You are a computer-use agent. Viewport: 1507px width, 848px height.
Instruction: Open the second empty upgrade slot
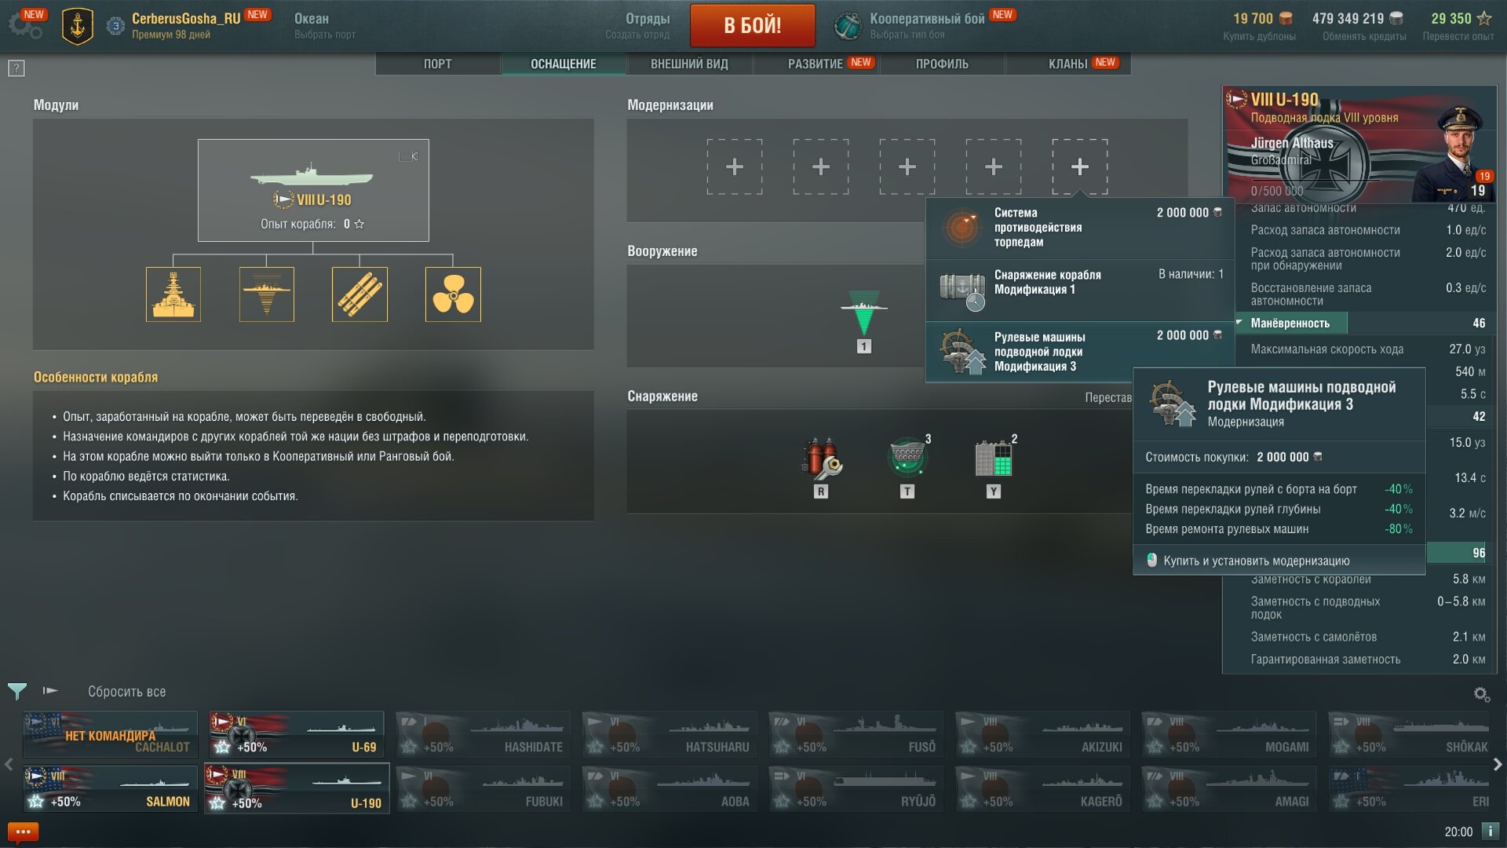tap(821, 166)
